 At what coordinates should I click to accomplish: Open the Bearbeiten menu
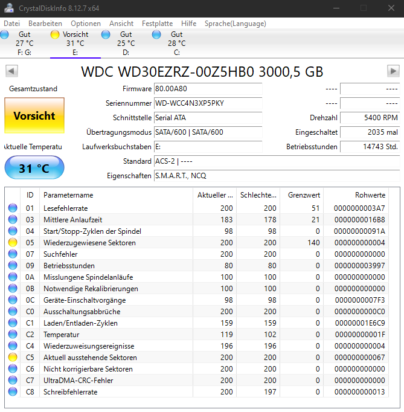pyautogui.click(x=45, y=24)
